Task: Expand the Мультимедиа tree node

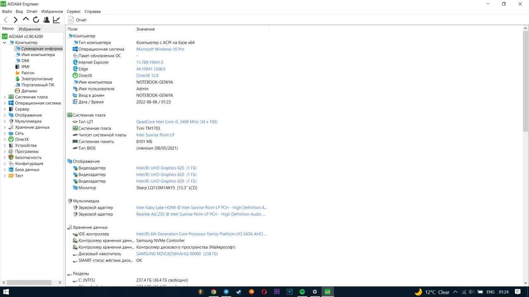Action: 5,121
